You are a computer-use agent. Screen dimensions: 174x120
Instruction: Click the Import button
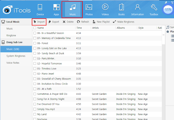(x=39, y=22)
